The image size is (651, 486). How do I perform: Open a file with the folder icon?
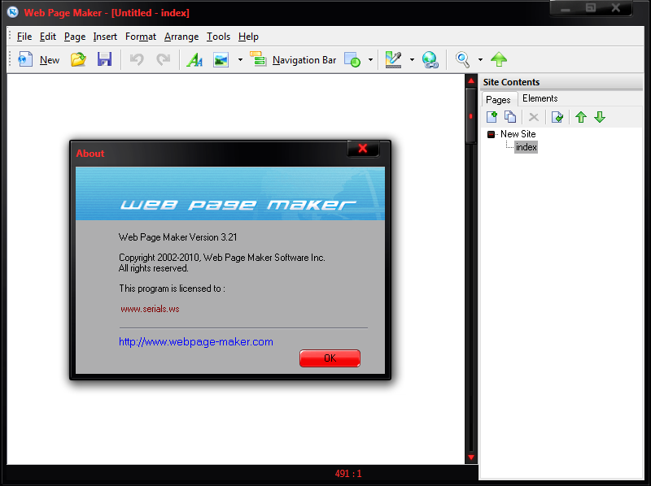[x=78, y=59]
